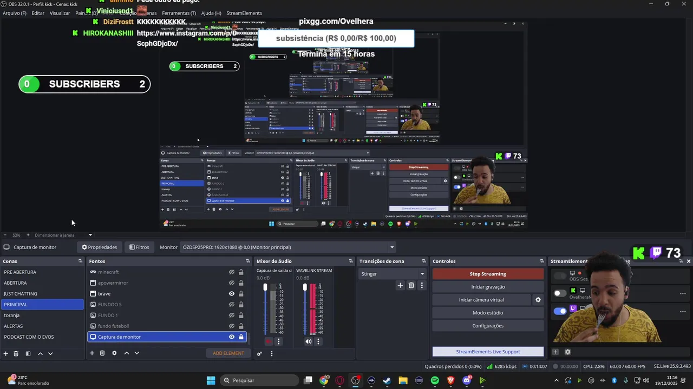Enable the Kick destination toggle in StreamElements
Viewport: 693px width, 389px height.
(560, 293)
